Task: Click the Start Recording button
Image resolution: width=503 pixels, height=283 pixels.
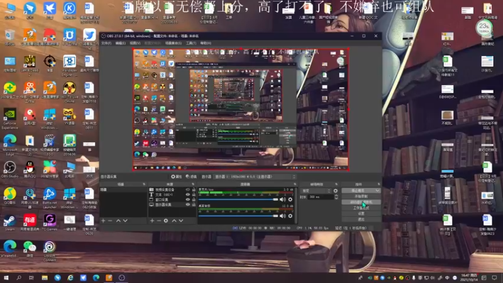Action: (x=361, y=196)
